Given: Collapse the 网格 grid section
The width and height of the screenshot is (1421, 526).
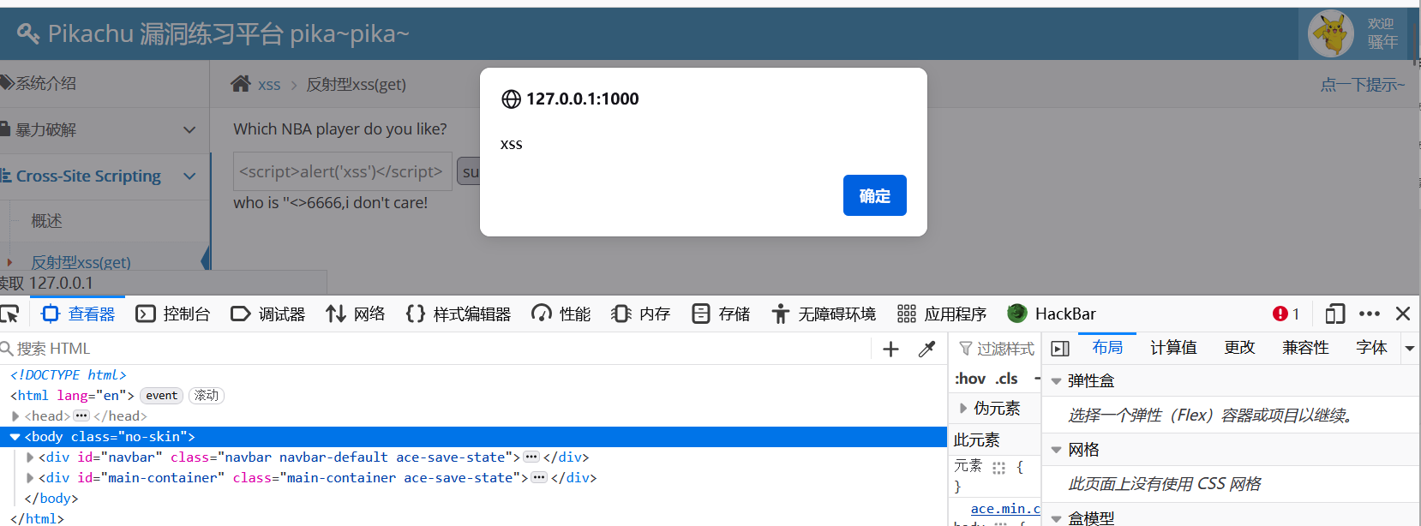Looking at the screenshot, I should [x=1057, y=450].
